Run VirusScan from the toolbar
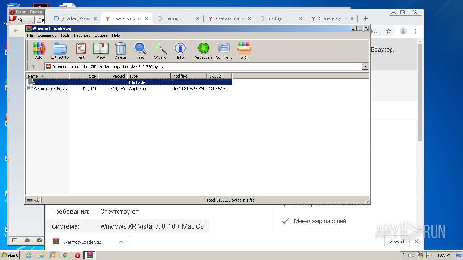463x260 pixels. pyautogui.click(x=203, y=51)
